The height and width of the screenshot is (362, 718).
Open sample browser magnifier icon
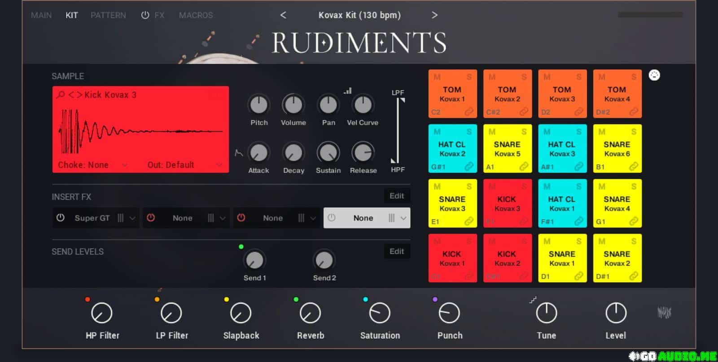click(61, 95)
